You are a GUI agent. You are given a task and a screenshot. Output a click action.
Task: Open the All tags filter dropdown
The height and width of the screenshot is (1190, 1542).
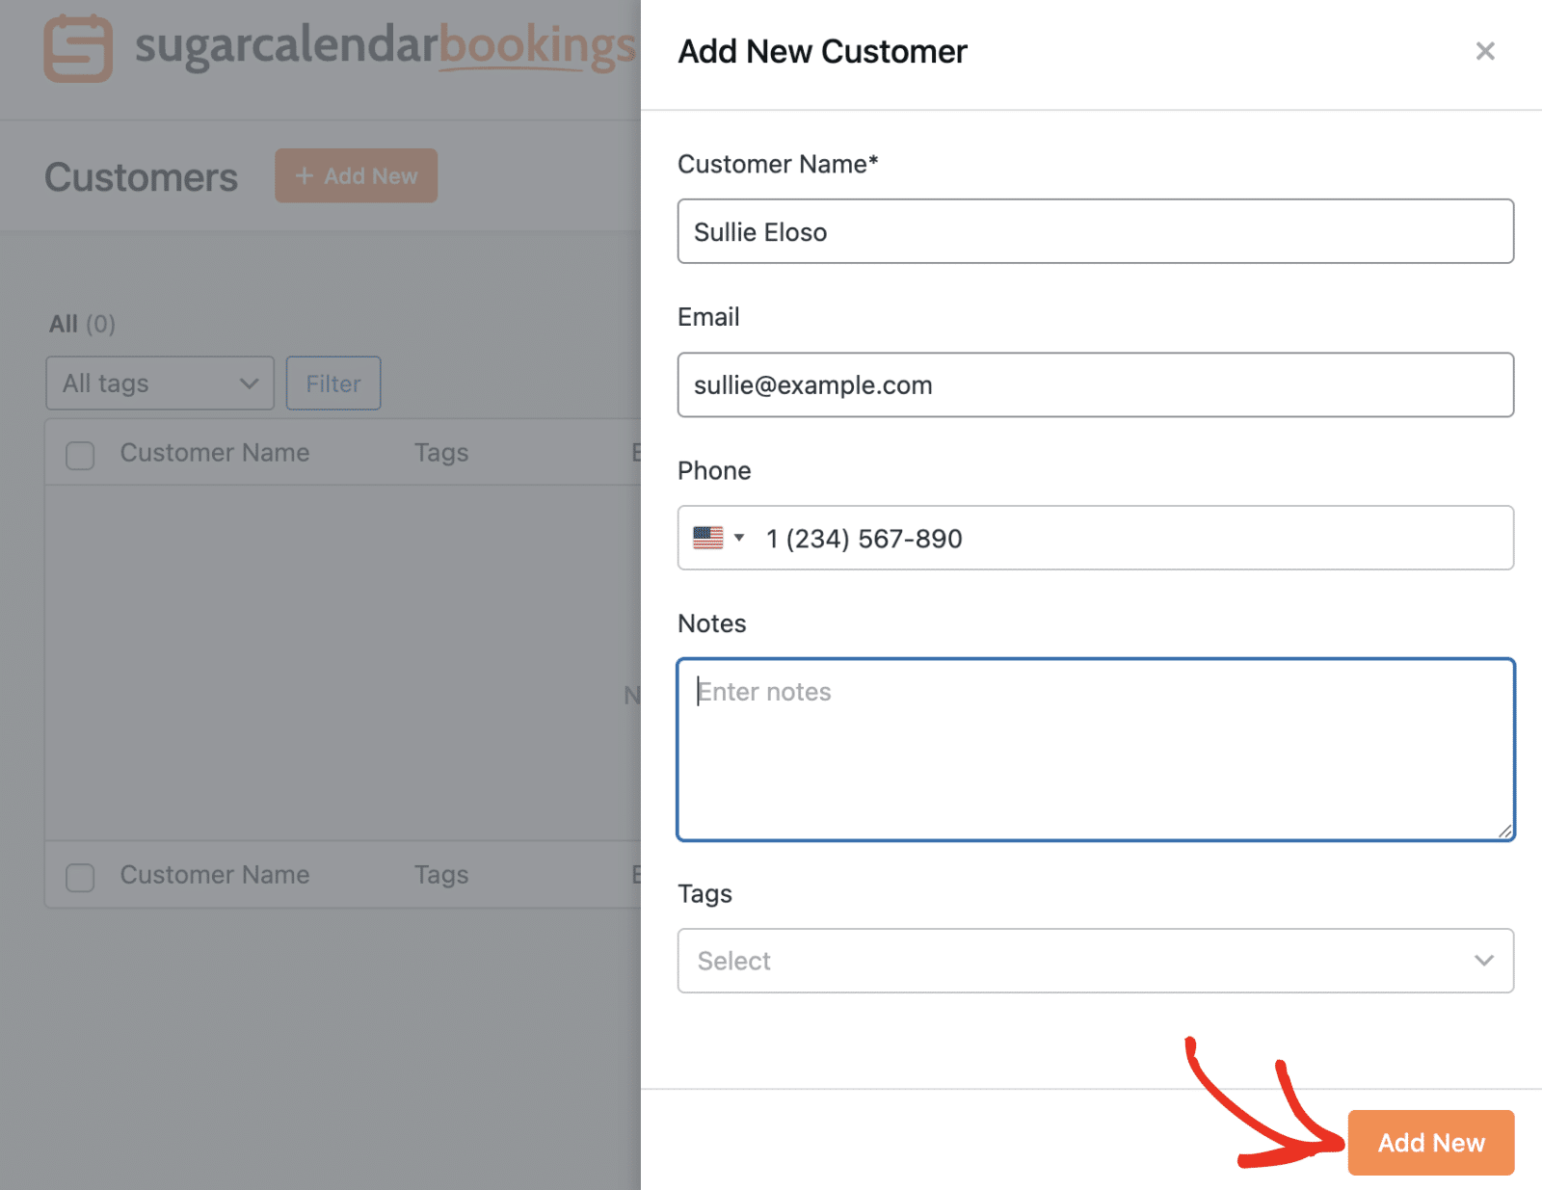[x=159, y=383]
